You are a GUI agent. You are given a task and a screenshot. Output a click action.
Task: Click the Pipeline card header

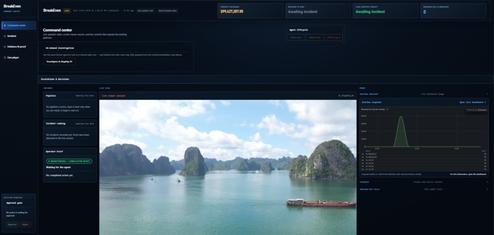(x=70, y=95)
